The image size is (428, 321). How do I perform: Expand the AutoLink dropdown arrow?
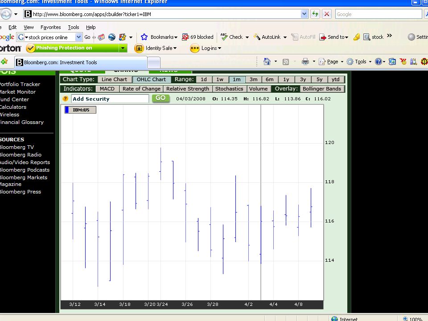point(285,37)
